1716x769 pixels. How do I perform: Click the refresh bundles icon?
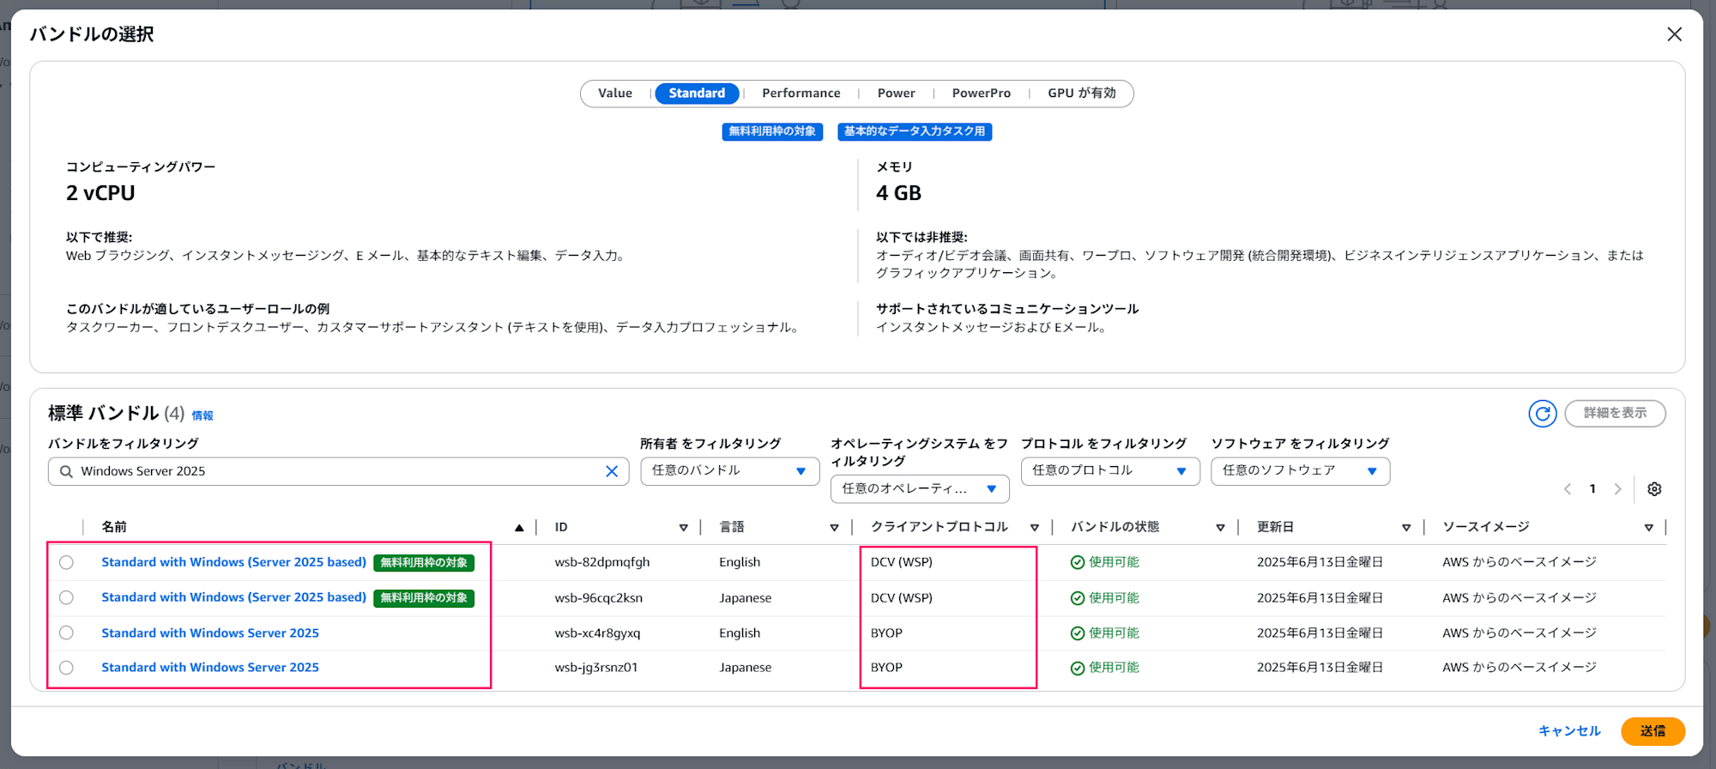click(x=1542, y=414)
